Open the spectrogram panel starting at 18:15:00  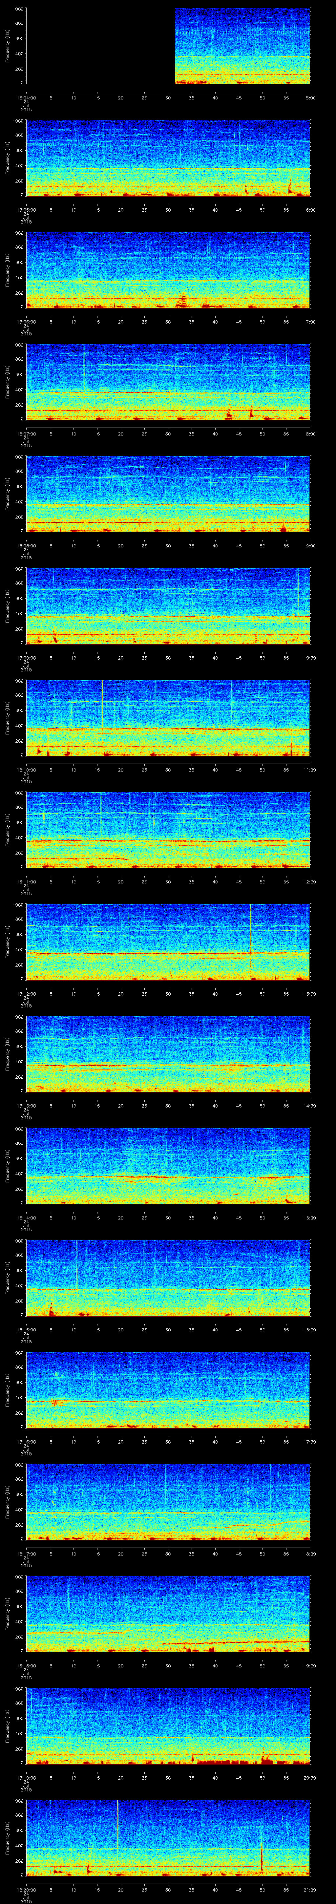168,1278
